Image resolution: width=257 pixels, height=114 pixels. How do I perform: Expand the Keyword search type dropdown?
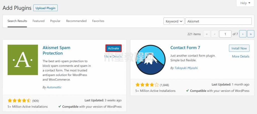coord(174,21)
